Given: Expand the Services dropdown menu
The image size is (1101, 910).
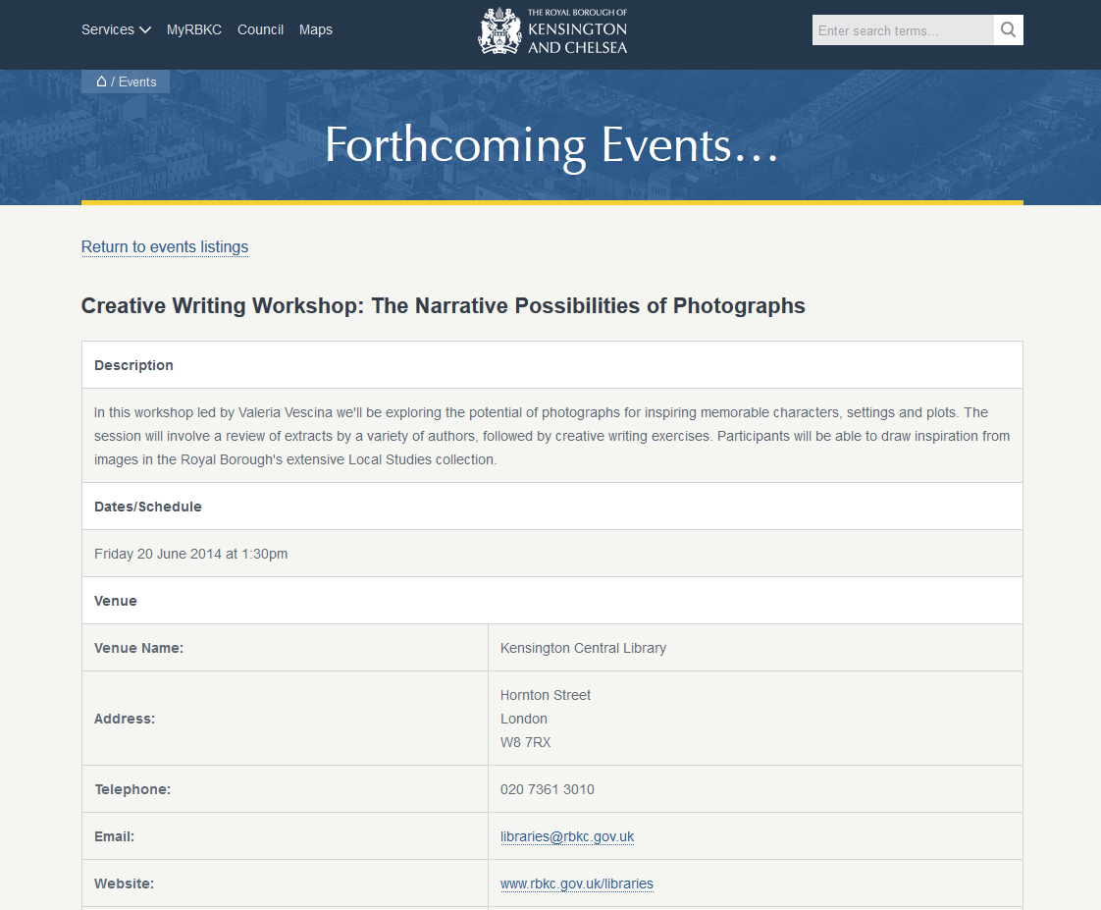Looking at the screenshot, I should (116, 29).
